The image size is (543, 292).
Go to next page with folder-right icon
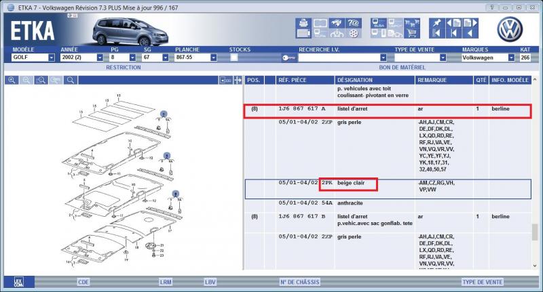[470, 23]
